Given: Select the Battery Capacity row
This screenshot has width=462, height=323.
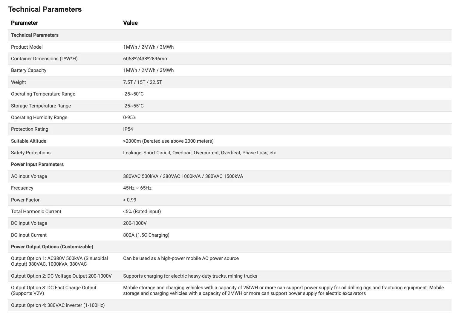Looking at the screenshot, I should (230, 70).
